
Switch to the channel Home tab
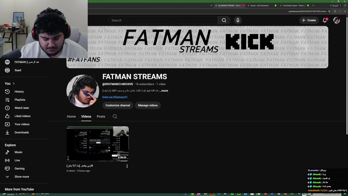click(x=71, y=117)
